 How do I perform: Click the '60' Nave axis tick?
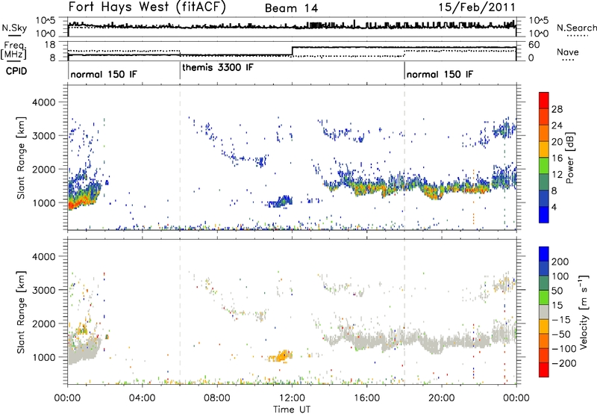click(x=534, y=45)
